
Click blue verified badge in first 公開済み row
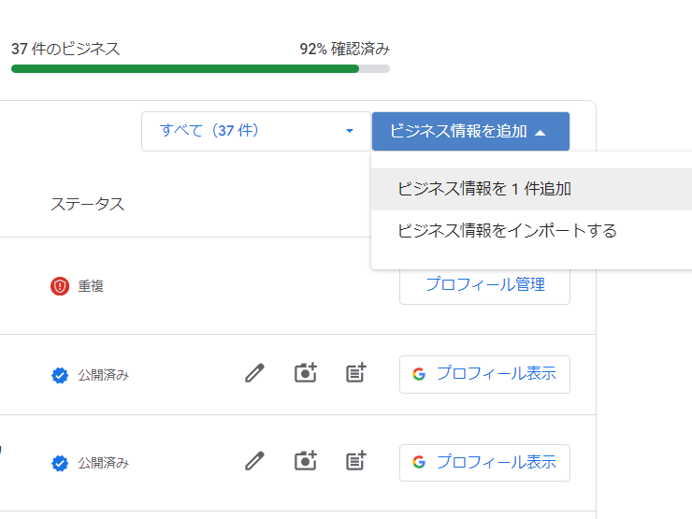(x=60, y=375)
